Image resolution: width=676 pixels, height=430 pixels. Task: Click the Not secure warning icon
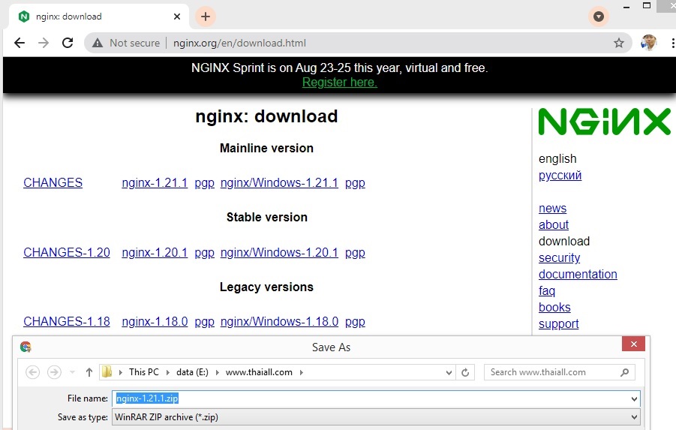click(98, 44)
